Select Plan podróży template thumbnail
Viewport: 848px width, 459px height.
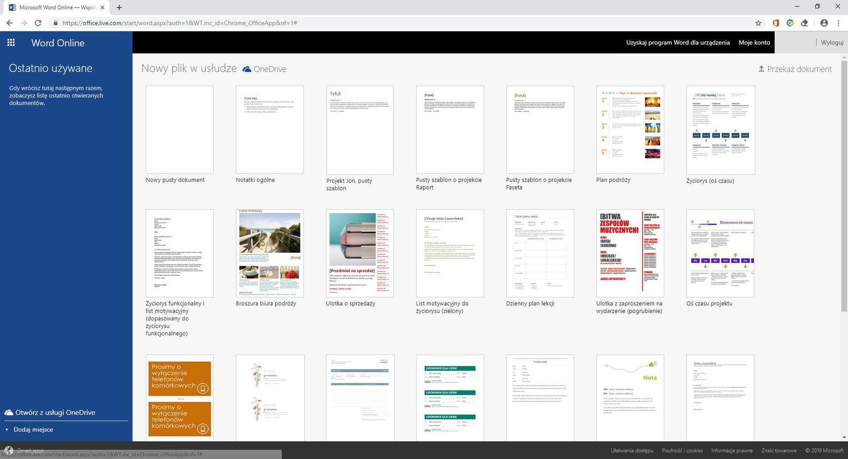(630, 130)
